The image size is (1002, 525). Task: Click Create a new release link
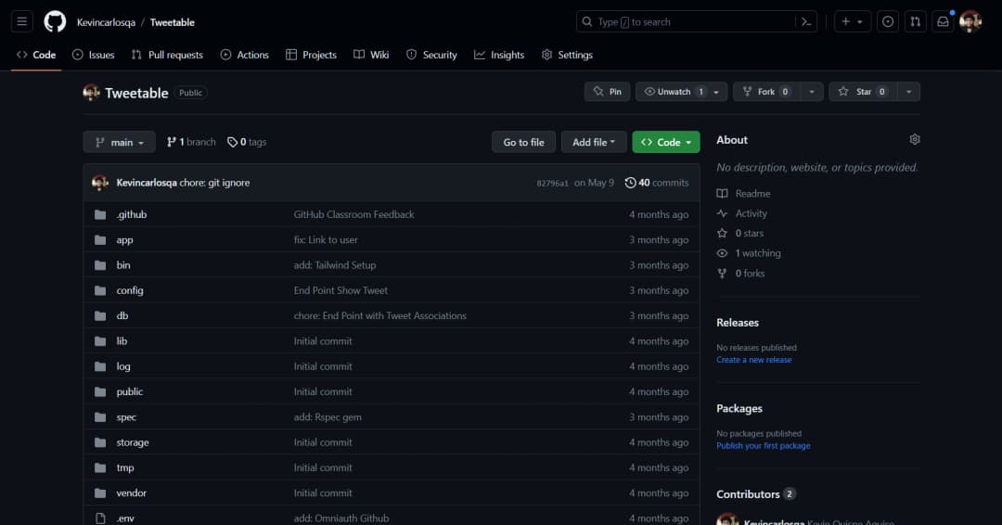click(754, 360)
